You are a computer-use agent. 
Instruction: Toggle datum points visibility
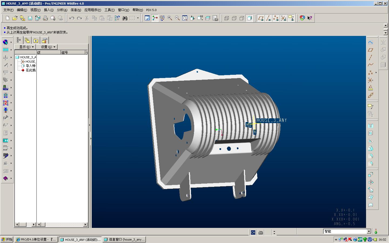tap(276, 18)
